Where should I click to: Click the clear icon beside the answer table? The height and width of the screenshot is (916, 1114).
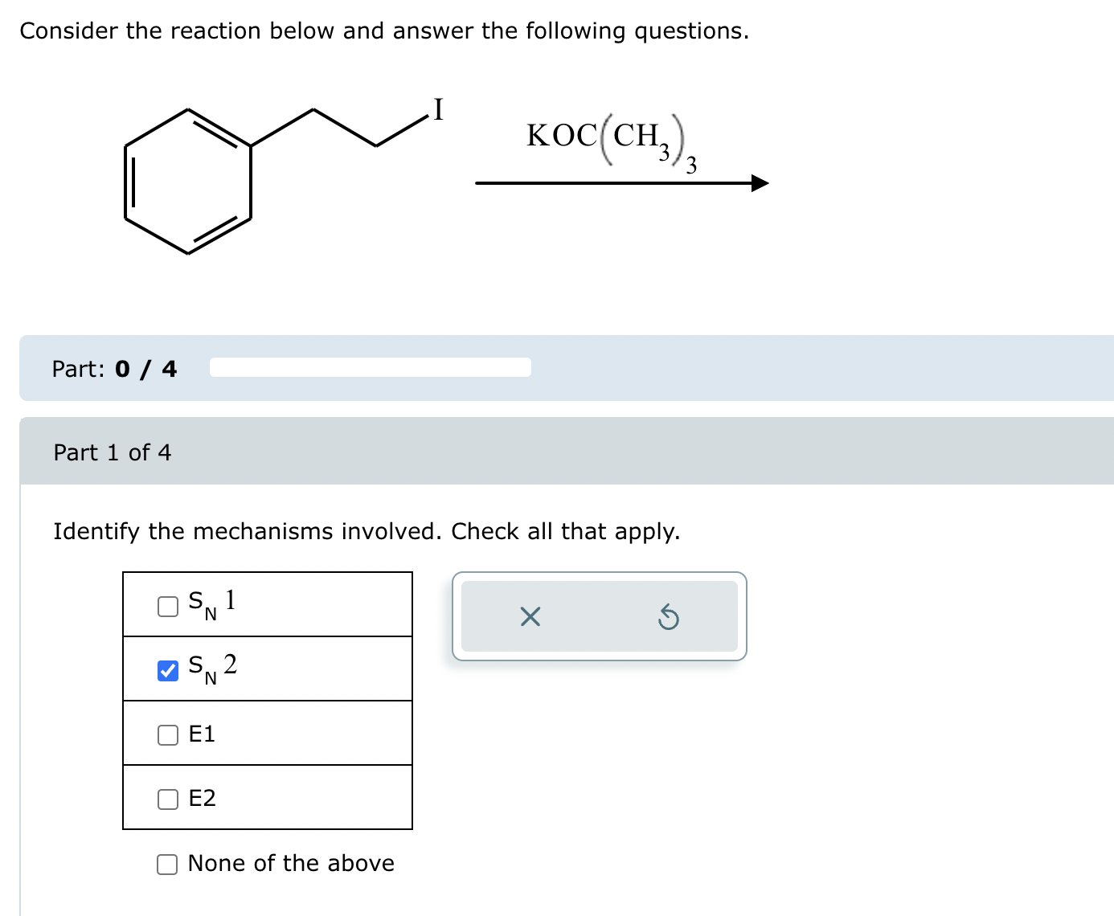pyautogui.click(x=530, y=617)
